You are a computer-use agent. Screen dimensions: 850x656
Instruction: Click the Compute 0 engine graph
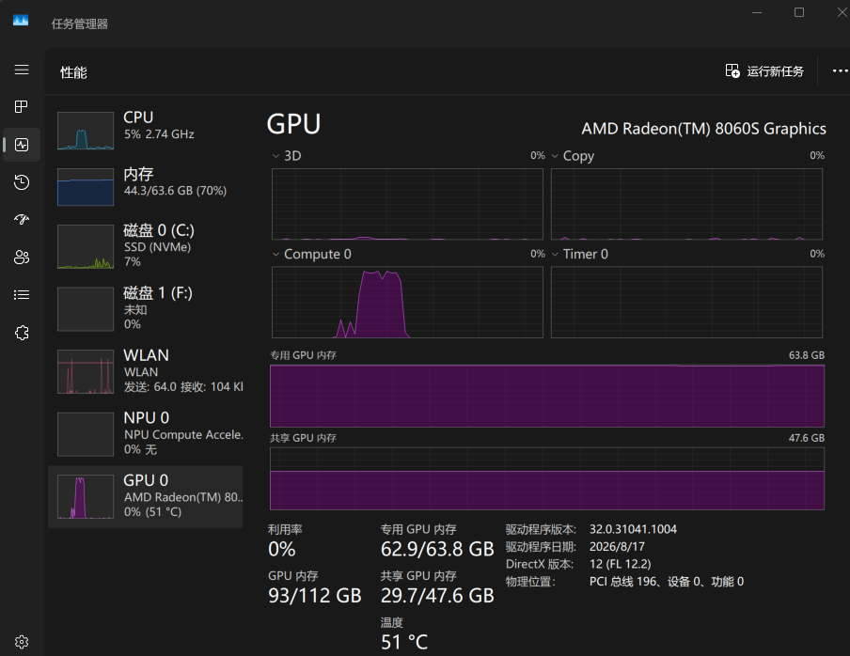point(407,303)
